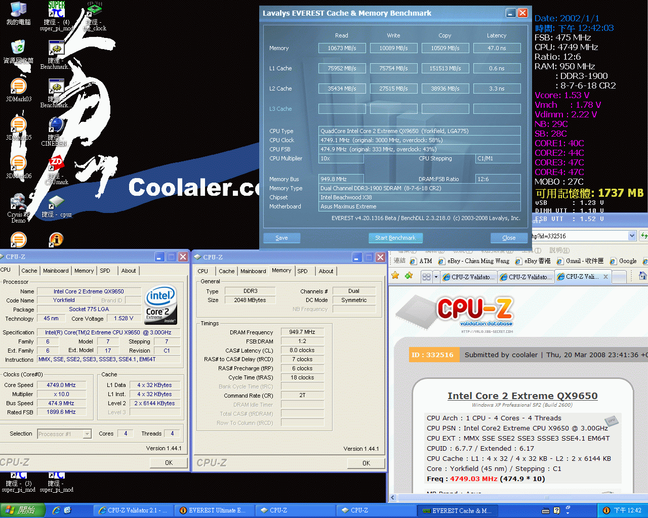Image resolution: width=648 pixels, height=518 pixels.
Task: Launch the 3DMark05 desktop shortcut
Action: tap(18, 128)
